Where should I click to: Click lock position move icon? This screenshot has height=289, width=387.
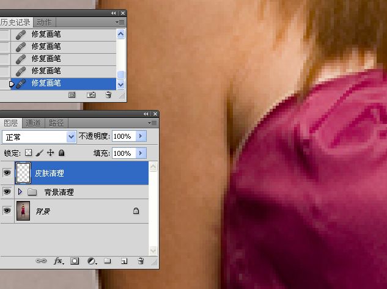pos(50,153)
